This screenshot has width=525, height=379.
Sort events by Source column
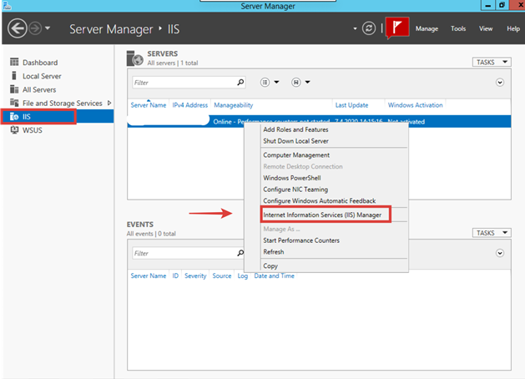(222, 275)
